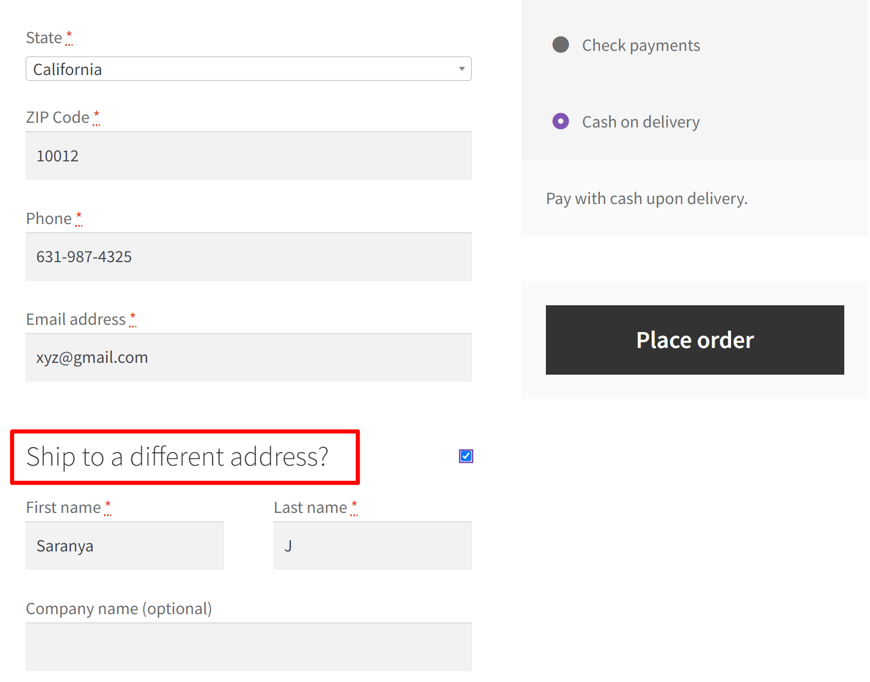The image size is (870, 682).
Task: Click the Email address field with xyz@gmail.com
Action: tap(248, 358)
